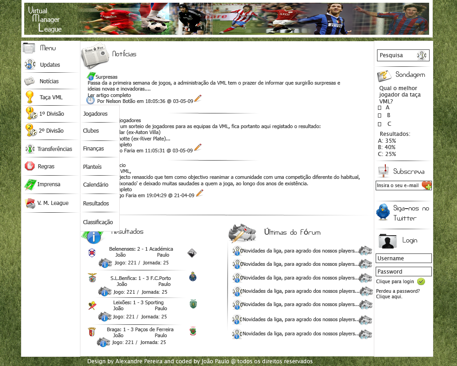Click the Académica club crest
457x366 pixels.
point(192,253)
